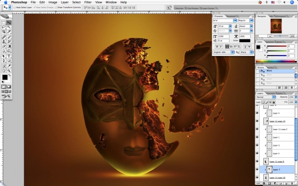Select the History Brush tool
Viewport: 298px width, 186px height.
[9, 42]
